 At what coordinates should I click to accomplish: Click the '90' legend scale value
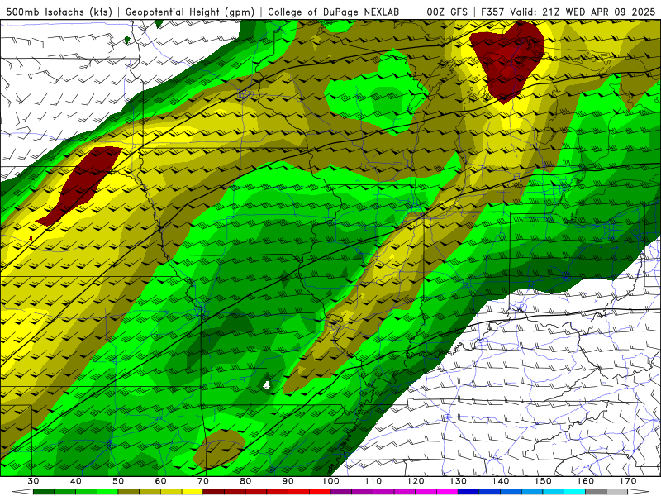[288, 481]
